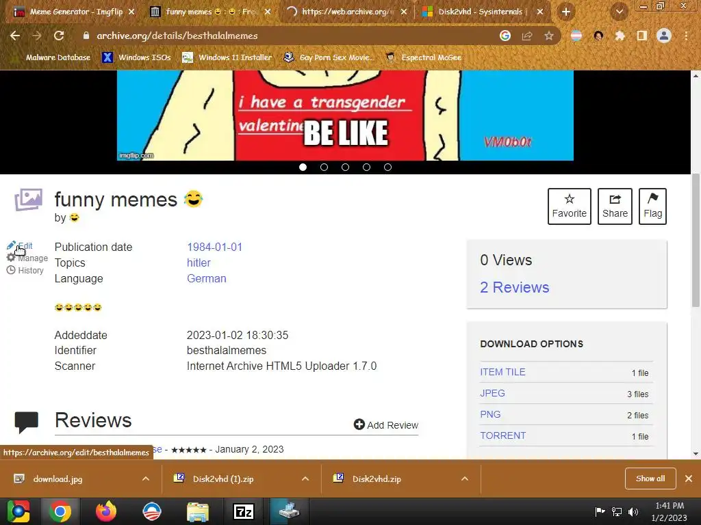701x525 pixels.
Task: Switch to funny memes archive tab
Action: click(210, 12)
